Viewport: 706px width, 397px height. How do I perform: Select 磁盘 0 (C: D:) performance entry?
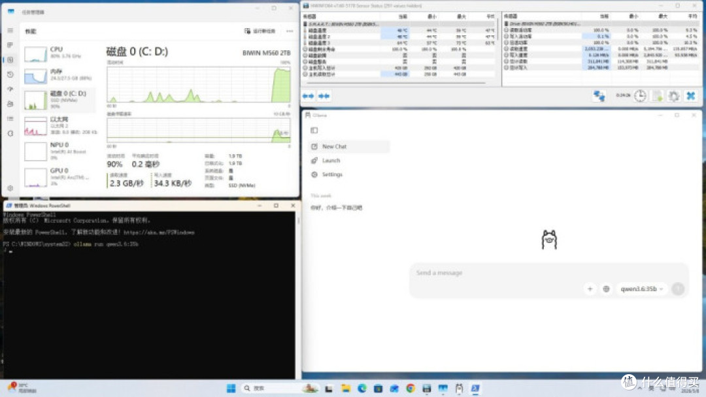pyautogui.click(x=60, y=100)
